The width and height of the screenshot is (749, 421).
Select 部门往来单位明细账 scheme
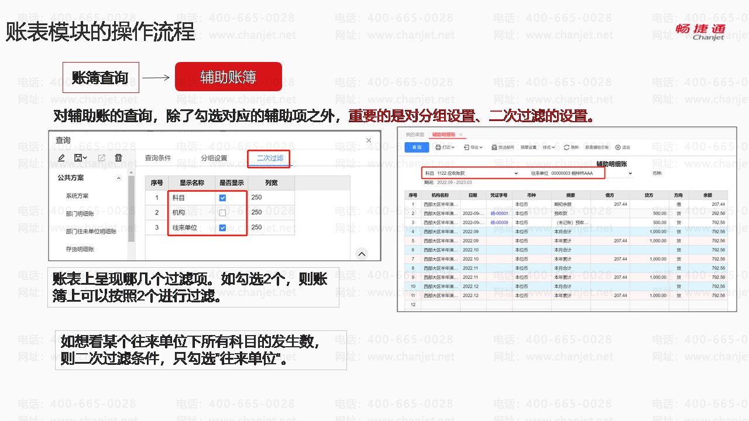coord(91,232)
